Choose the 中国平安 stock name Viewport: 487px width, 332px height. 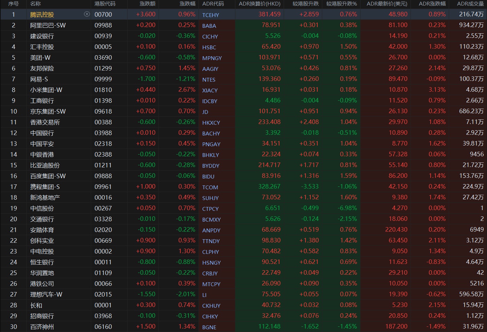click(42, 144)
